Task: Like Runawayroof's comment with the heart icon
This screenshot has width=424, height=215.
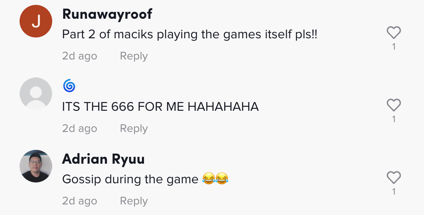Action: pyautogui.click(x=394, y=33)
